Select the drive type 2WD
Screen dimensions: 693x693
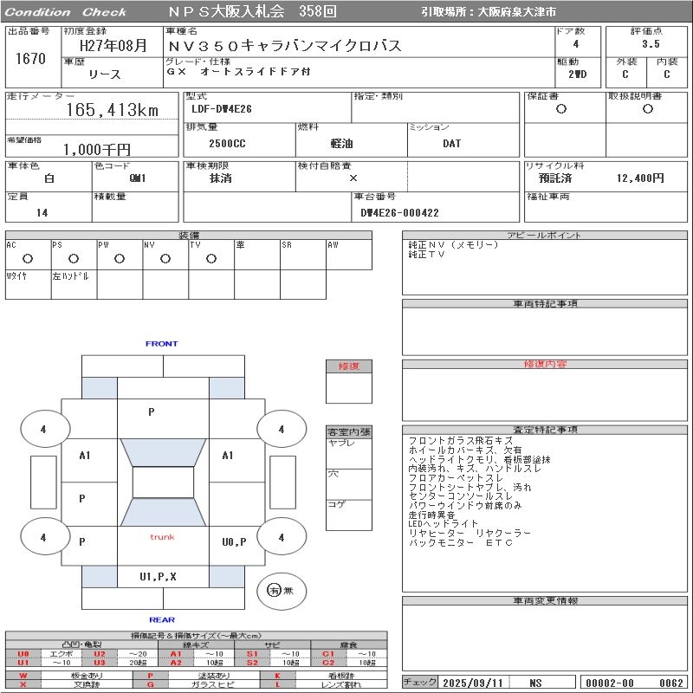click(x=578, y=74)
